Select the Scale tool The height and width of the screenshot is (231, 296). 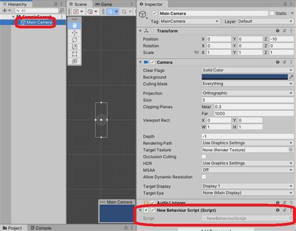[74, 47]
